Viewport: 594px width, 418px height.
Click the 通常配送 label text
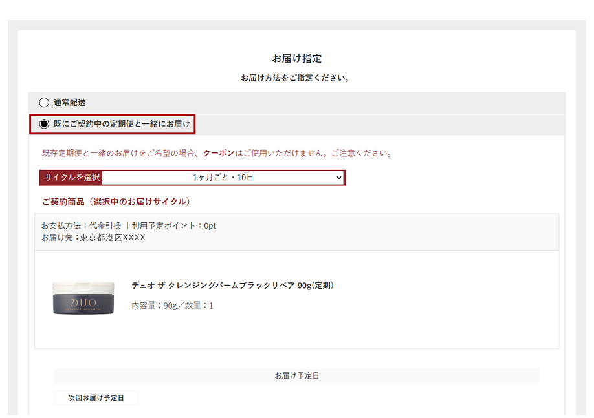pos(70,103)
